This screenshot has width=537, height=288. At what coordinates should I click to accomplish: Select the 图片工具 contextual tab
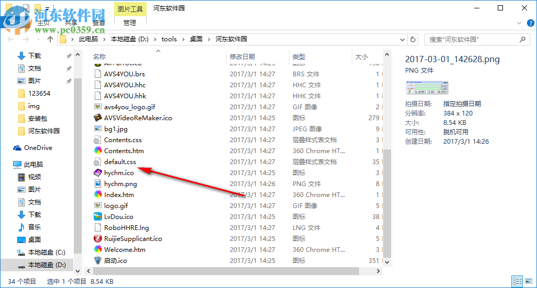pyautogui.click(x=130, y=9)
